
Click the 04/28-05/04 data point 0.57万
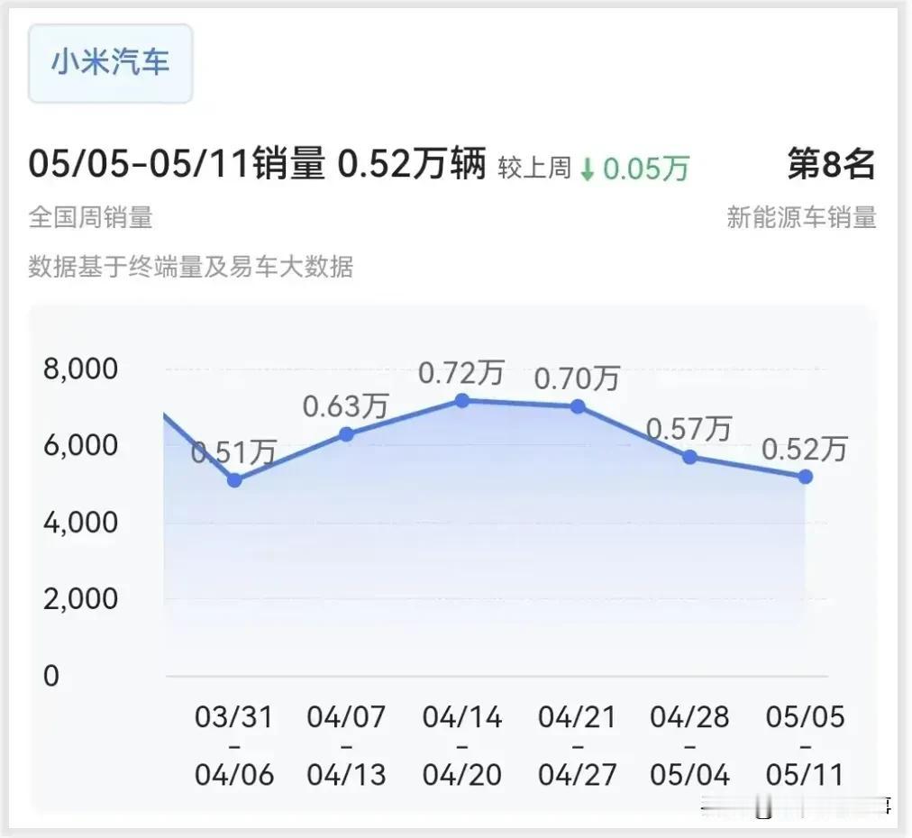(689, 457)
